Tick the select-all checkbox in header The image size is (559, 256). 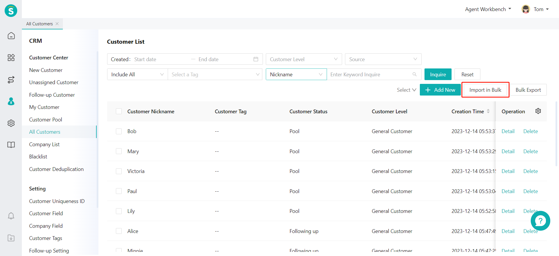[119, 111]
